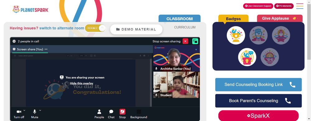
Task: Open PS Moments button
Action: click(x=284, y=6)
